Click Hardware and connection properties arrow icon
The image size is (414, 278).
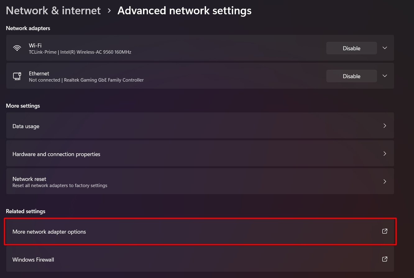coord(384,154)
